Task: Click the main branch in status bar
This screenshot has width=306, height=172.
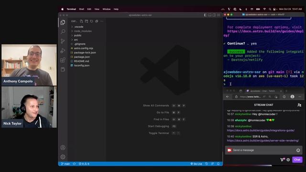Action: tap(66, 164)
